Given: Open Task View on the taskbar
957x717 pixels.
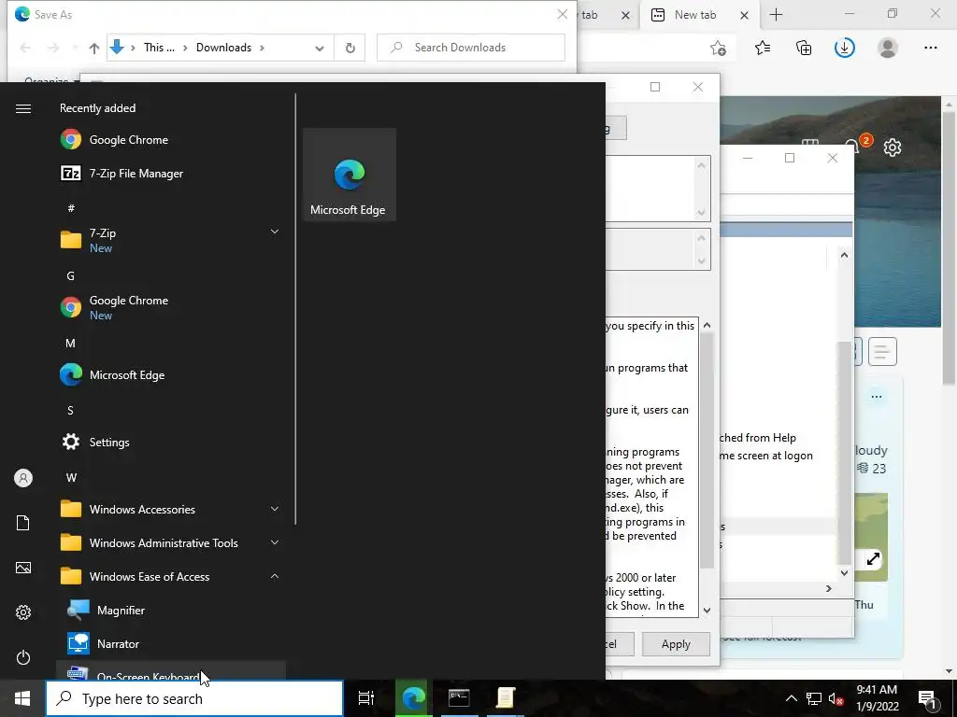Looking at the screenshot, I should 365,698.
